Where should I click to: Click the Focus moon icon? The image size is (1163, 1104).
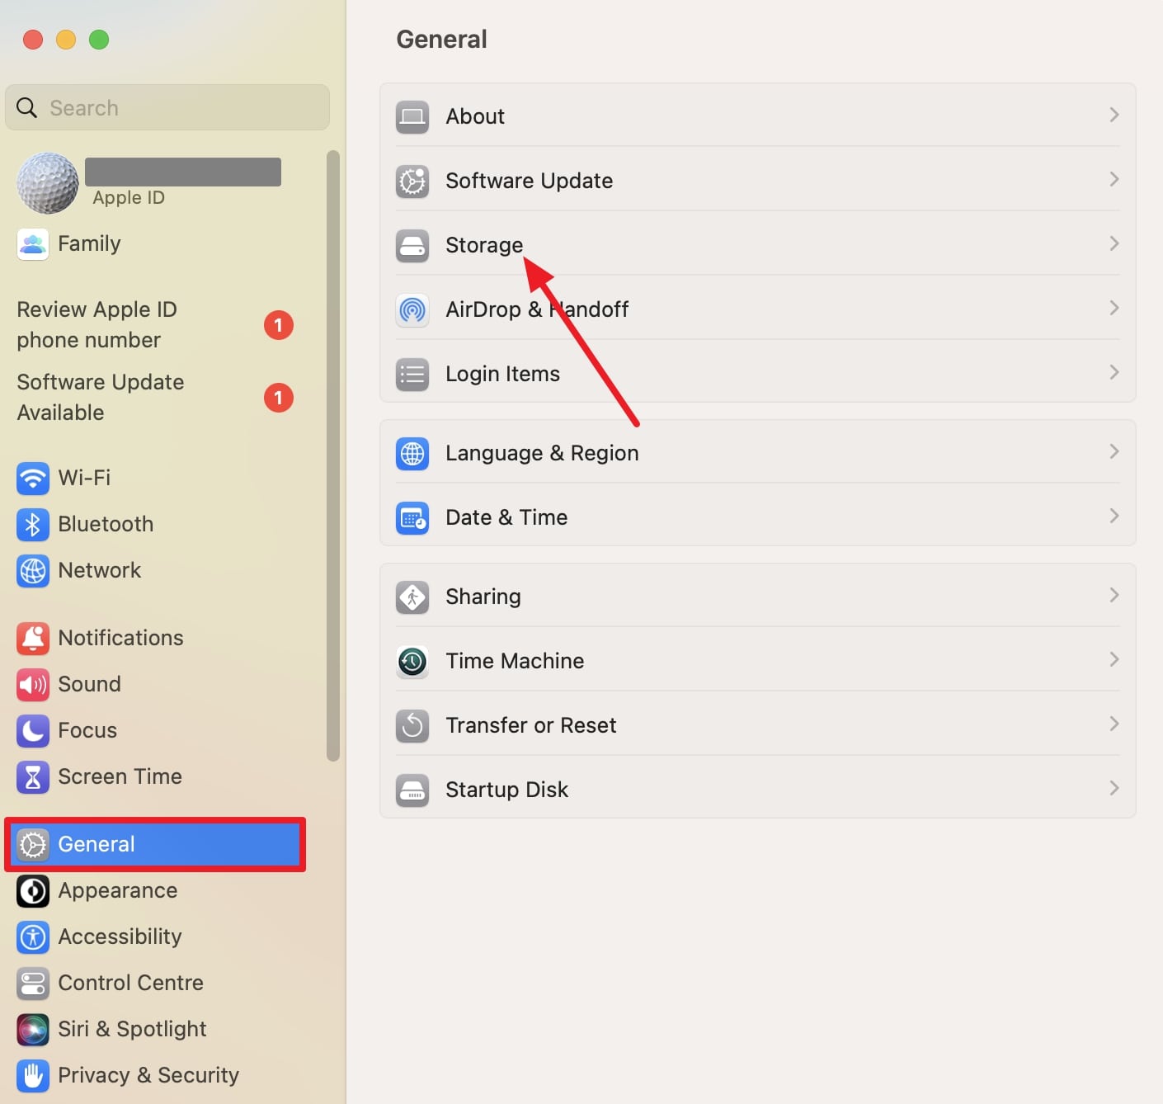[x=33, y=730]
